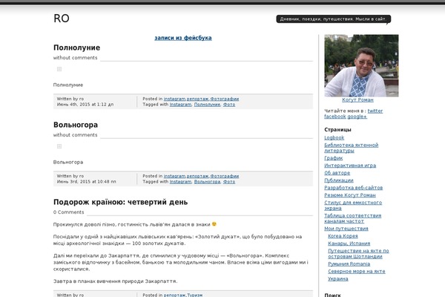
Task: Open the Публикации page
Action: point(339,180)
